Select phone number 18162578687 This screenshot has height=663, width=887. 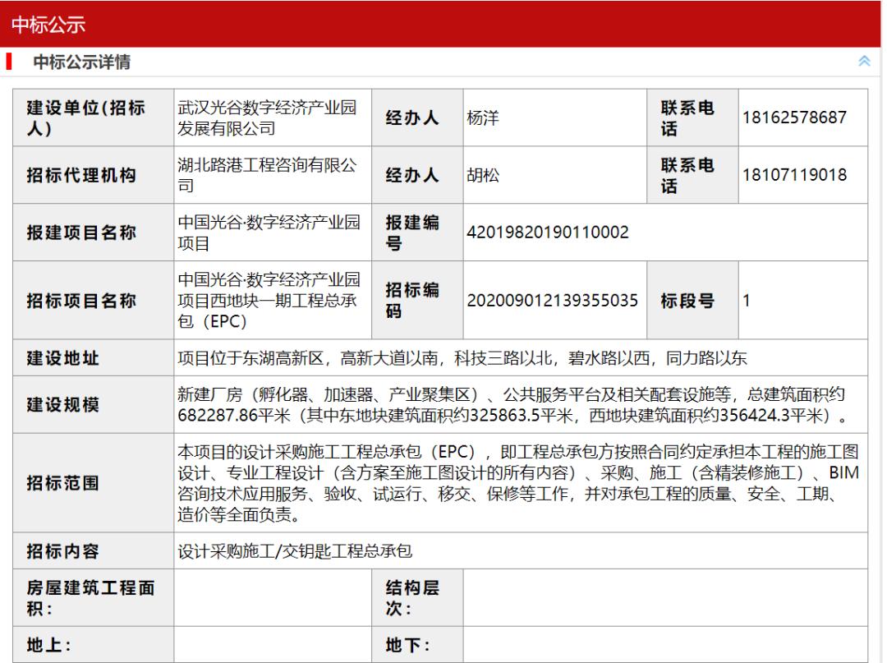coord(794,117)
